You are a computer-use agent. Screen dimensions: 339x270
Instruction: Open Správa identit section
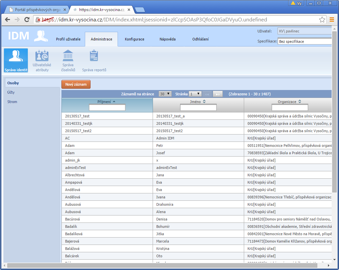(x=16, y=60)
